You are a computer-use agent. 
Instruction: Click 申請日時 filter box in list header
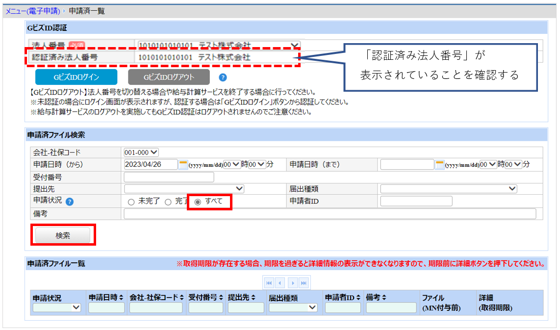(106, 307)
